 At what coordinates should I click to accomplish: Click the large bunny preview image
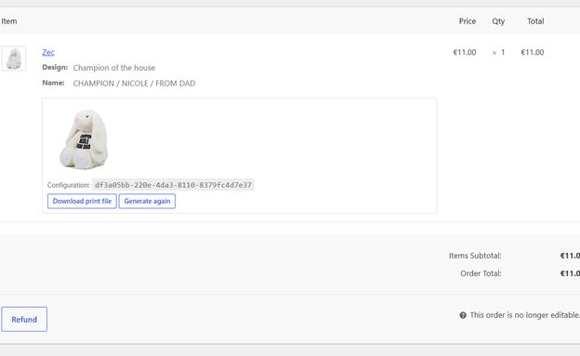[84, 138]
